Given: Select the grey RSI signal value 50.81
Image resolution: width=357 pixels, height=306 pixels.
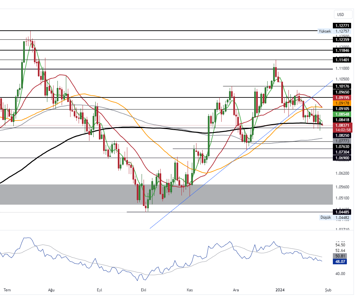Looking at the screenshot, I should tap(340, 256).
